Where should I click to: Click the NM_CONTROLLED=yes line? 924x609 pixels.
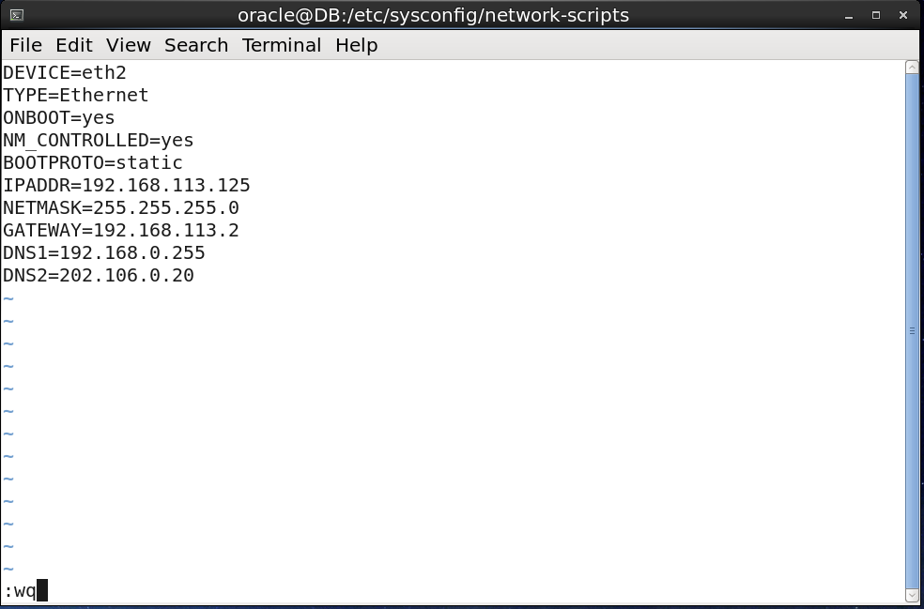(99, 140)
